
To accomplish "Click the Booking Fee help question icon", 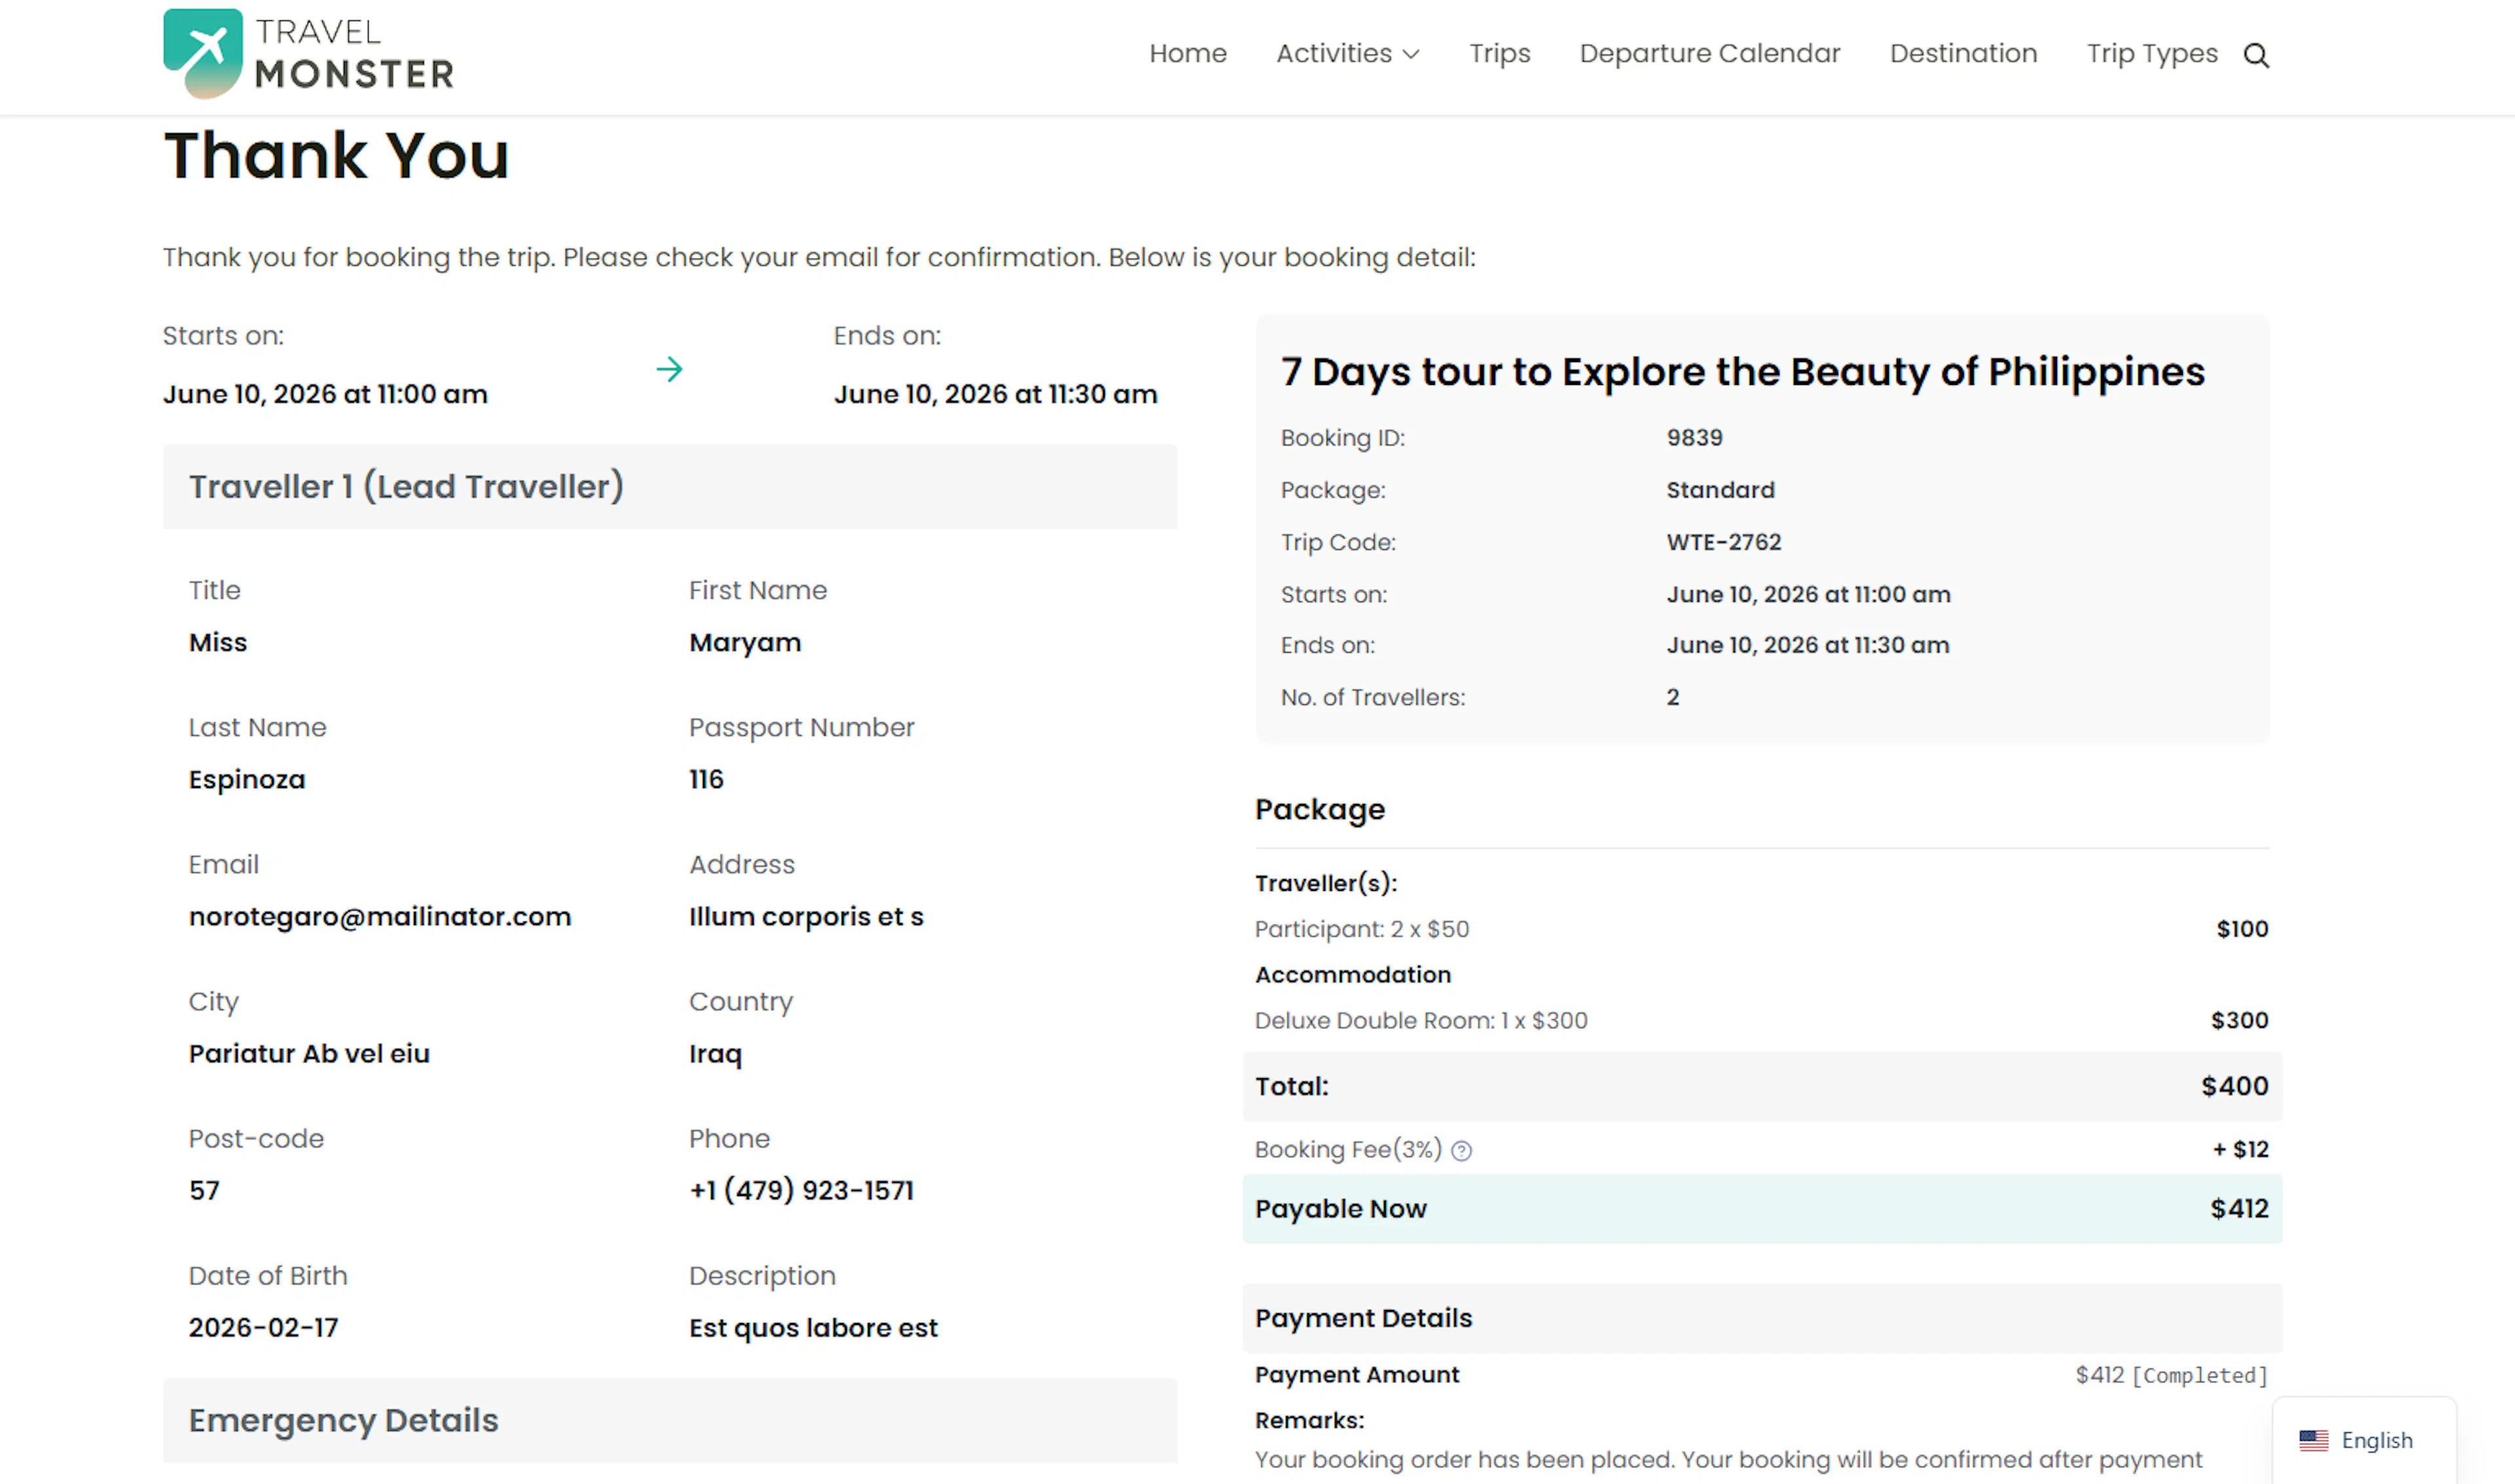I will pos(1462,1151).
